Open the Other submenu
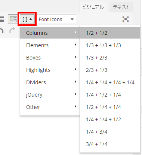142x155 pixels. [50, 107]
